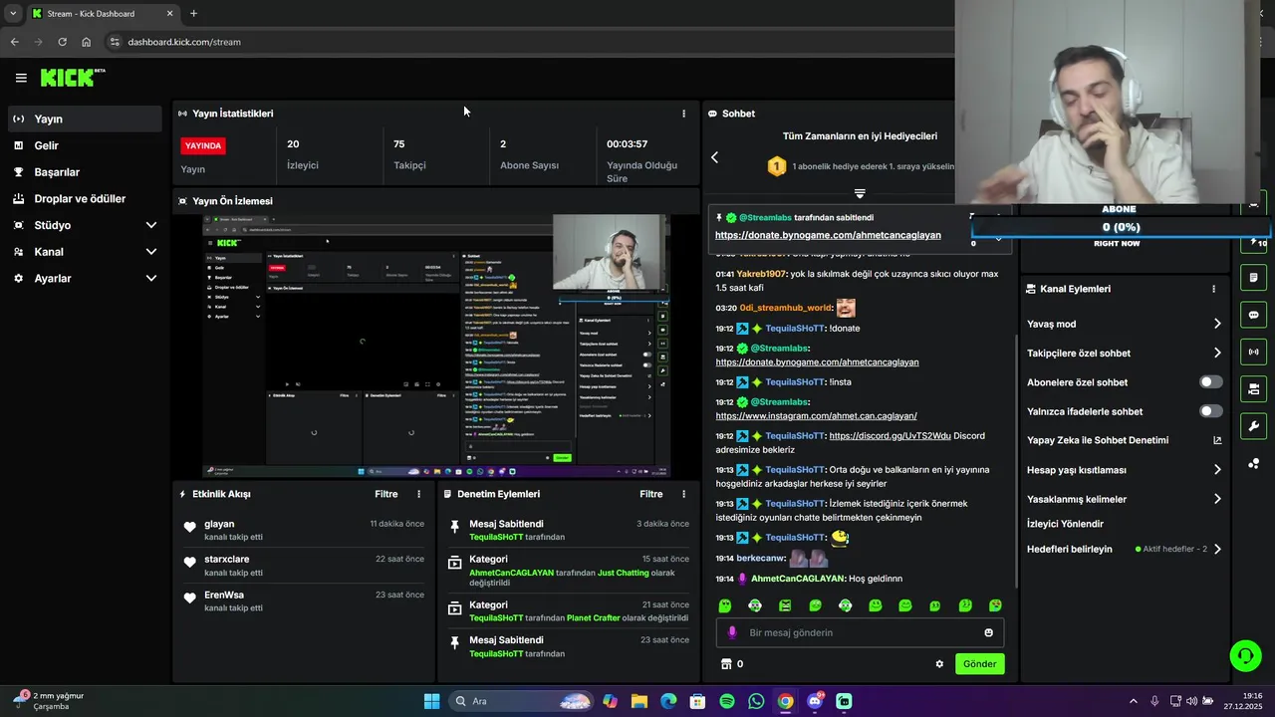Viewport: 1275px width, 717px height.
Task: Select Droplar ve ödüller in sidebar
Action: click(84, 198)
